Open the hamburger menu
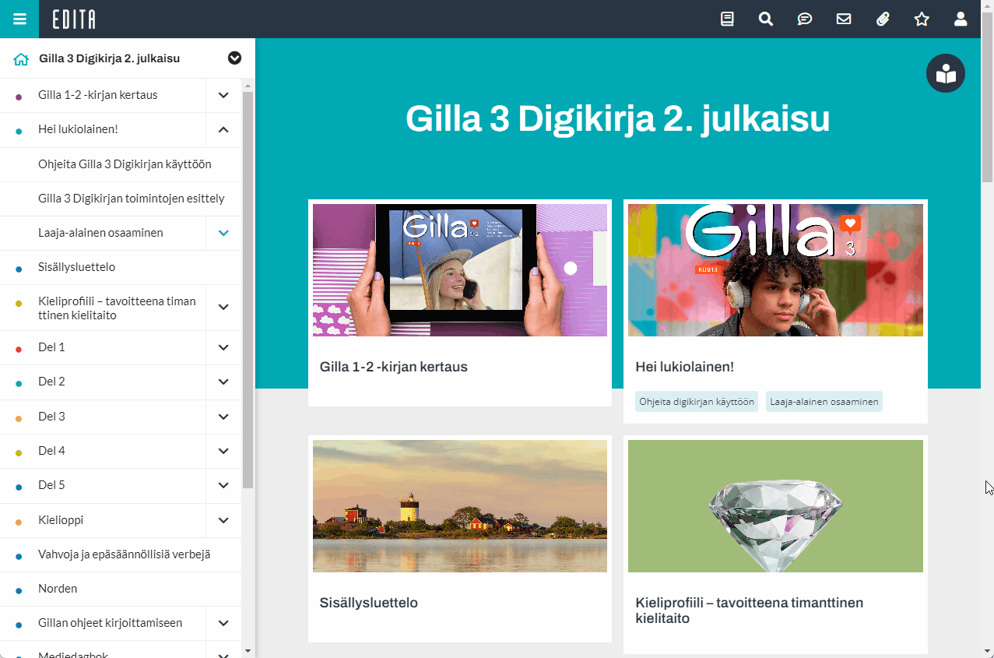The width and height of the screenshot is (994, 658). pos(19,19)
